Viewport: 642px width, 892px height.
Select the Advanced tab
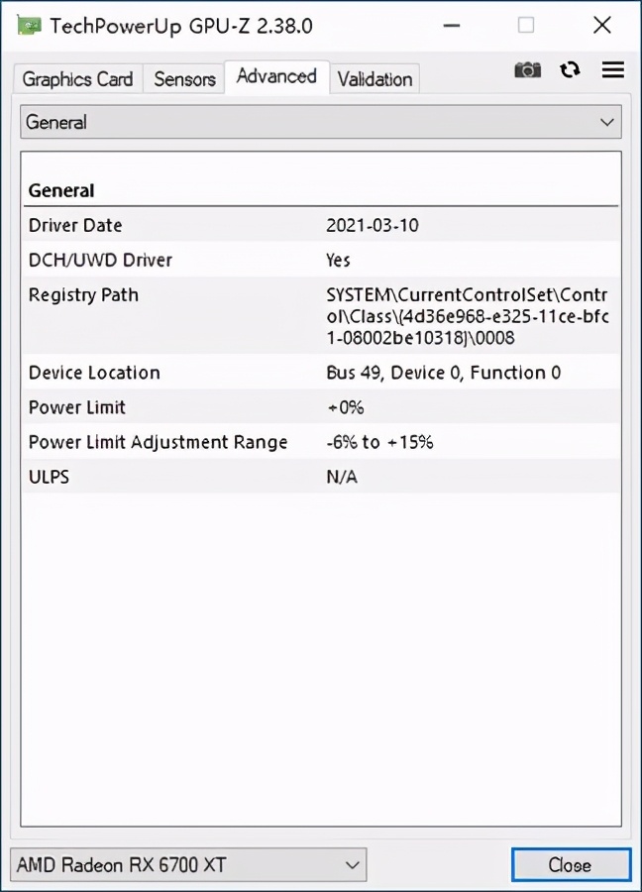(276, 76)
